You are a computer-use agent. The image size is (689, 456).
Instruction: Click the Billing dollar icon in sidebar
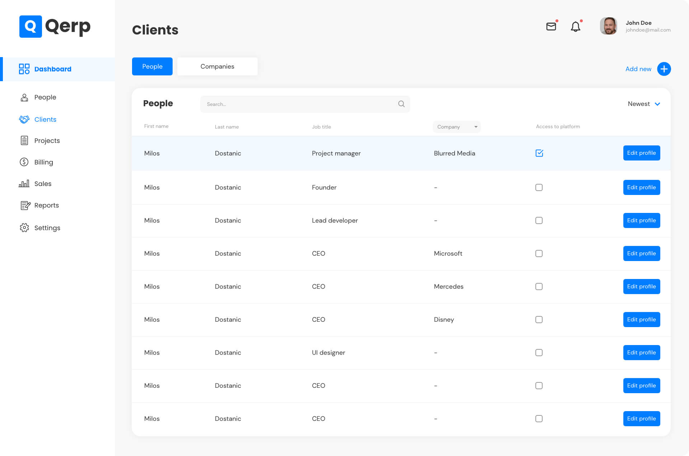[24, 162]
